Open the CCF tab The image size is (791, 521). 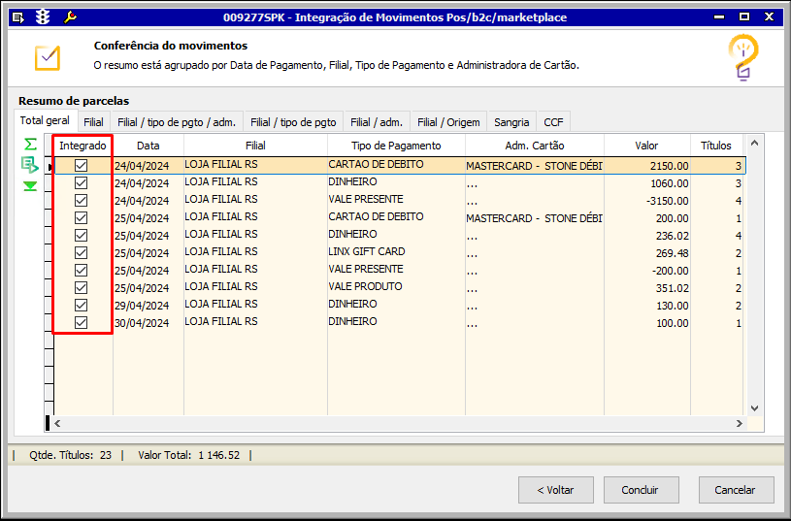pyautogui.click(x=553, y=122)
